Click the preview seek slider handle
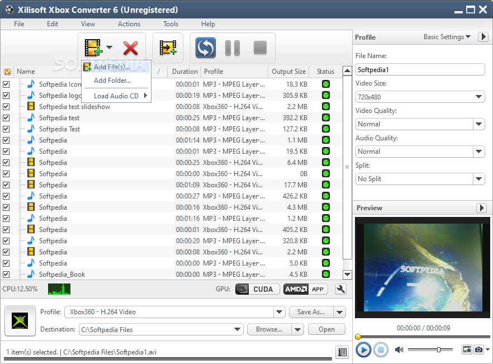 point(358,337)
